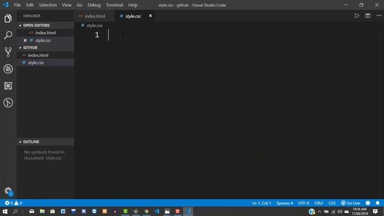Open the Windows Start menu
This screenshot has width=384, height=216.
click(5, 211)
